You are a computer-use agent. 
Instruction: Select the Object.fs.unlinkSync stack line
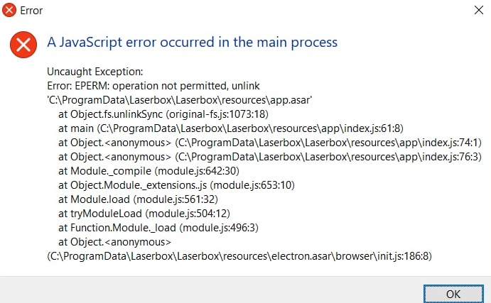pyautogui.click(x=163, y=114)
